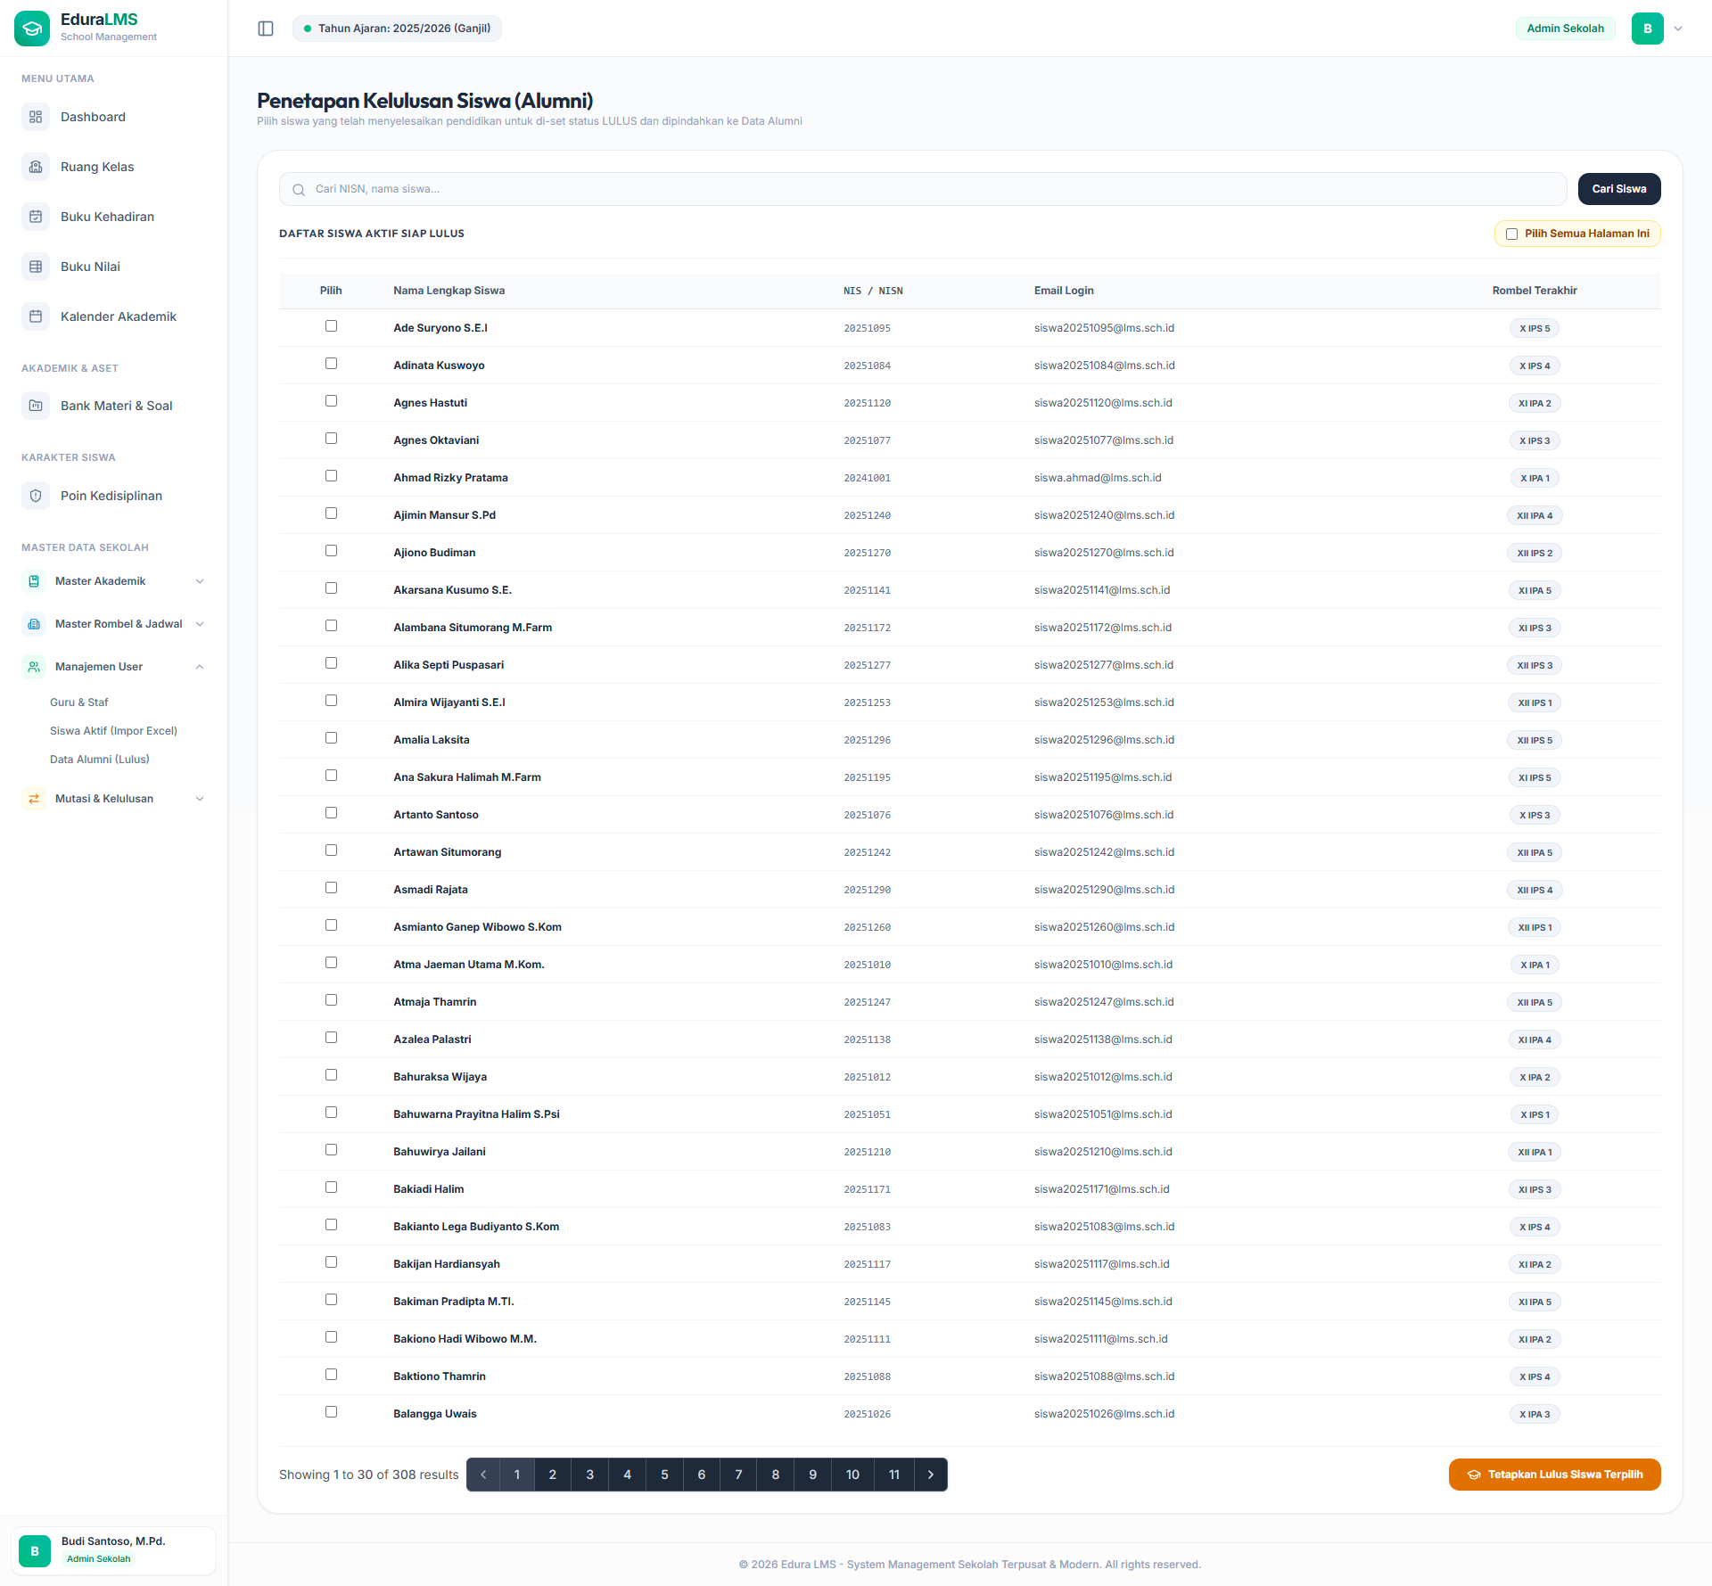This screenshot has height=1586, width=1712.
Task: Select the checkbox for Balangga Uwais
Action: coord(332,1412)
